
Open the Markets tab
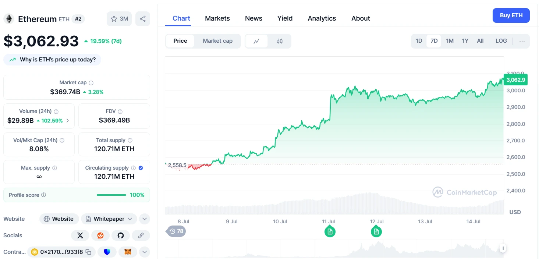coord(217,18)
